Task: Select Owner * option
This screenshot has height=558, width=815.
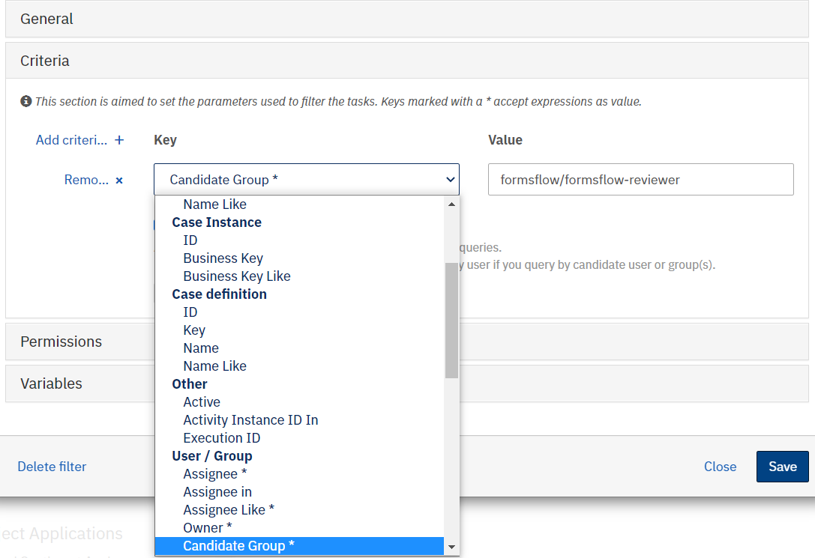Action: [299, 528]
